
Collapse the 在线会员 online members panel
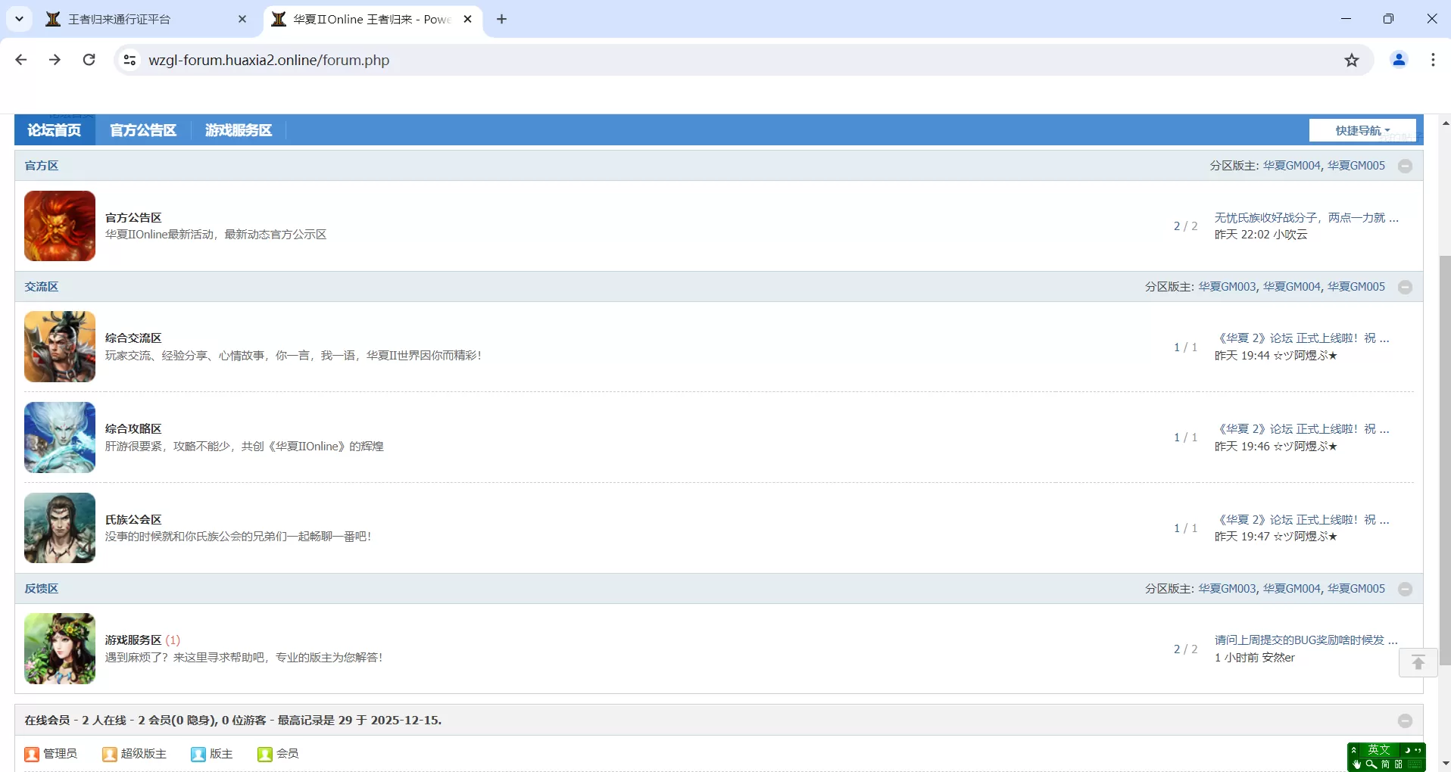pyautogui.click(x=1405, y=721)
